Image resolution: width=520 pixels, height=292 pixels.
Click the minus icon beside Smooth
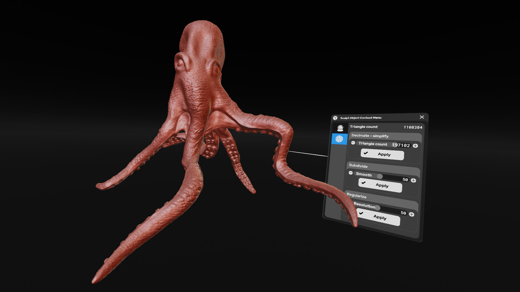(x=351, y=172)
